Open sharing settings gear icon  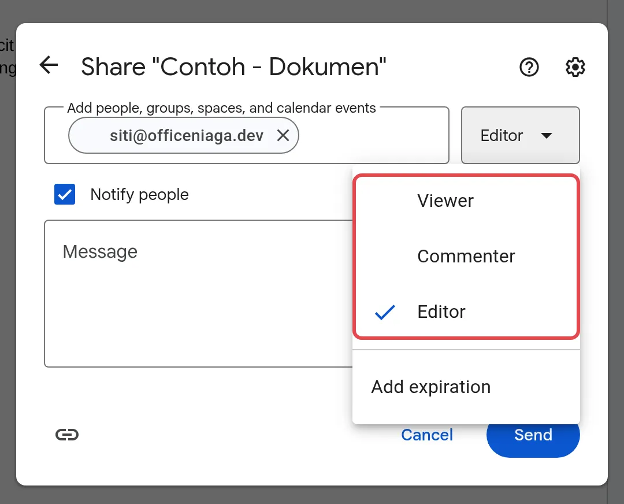[575, 67]
